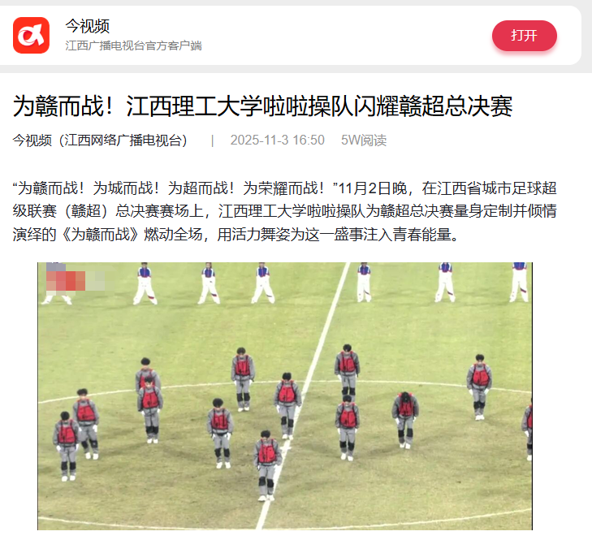Tap the 打开 button
This screenshot has height=540, width=592.
[524, 36]
